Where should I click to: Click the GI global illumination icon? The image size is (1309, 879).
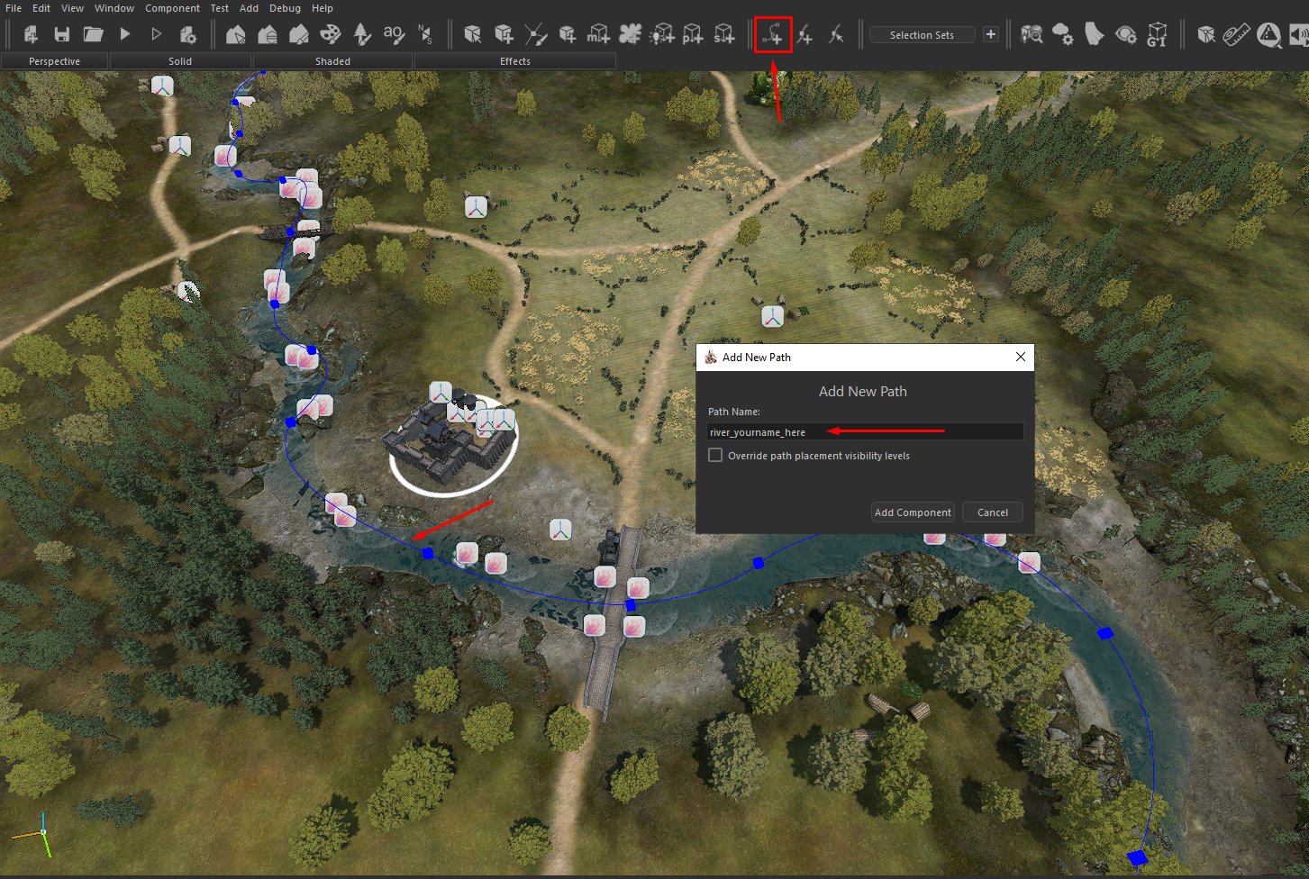pos(1157,34)
